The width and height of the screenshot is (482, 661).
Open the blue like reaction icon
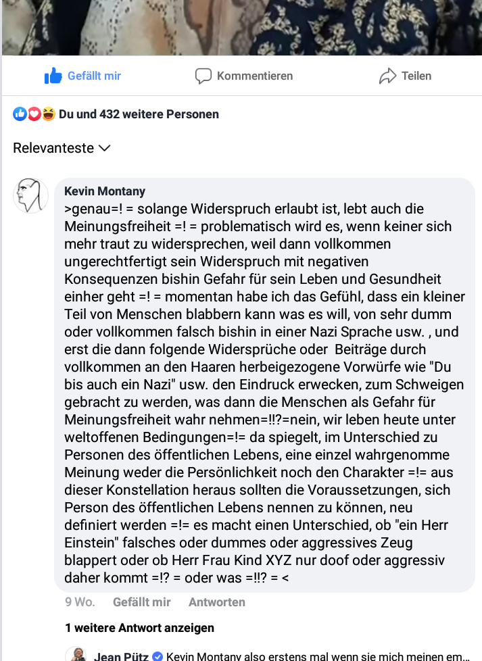click(x=20, y=114)
